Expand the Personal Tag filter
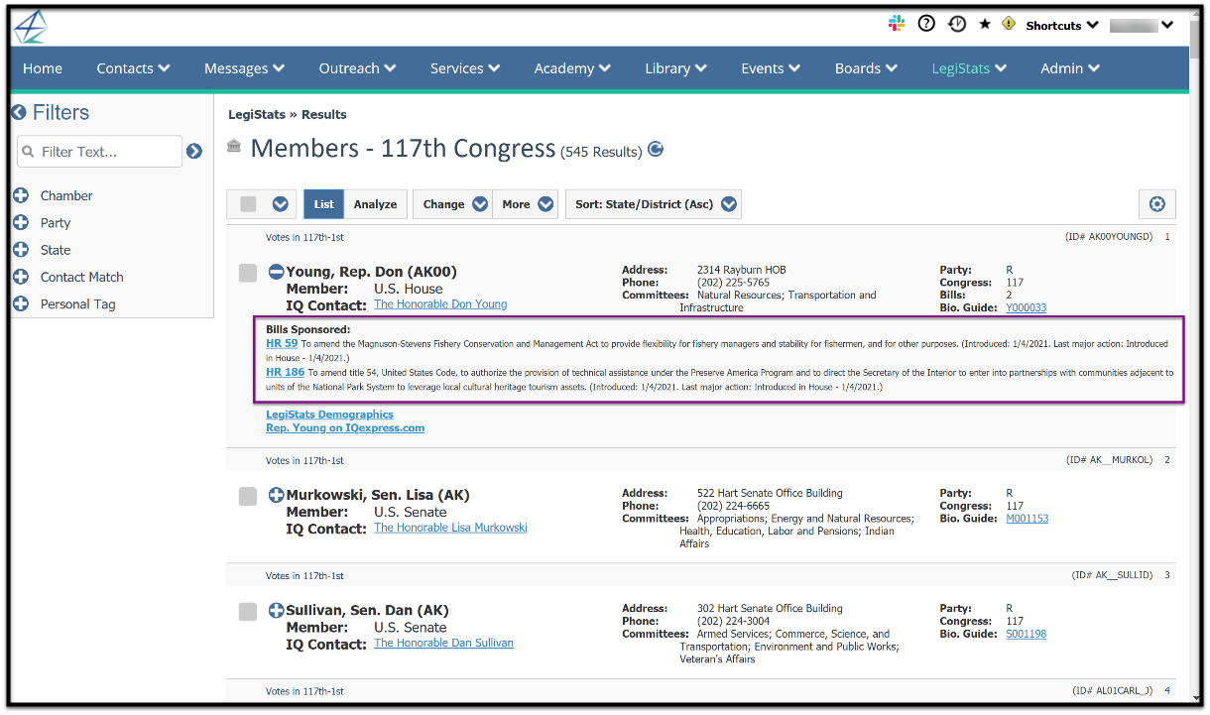The image size is (1210, 715). (x=21, y=304)
